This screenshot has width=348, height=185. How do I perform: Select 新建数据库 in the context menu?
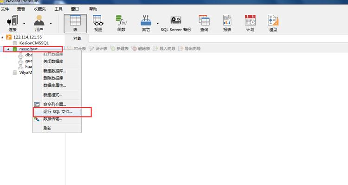pyautogui.click(x=55, y=71)
